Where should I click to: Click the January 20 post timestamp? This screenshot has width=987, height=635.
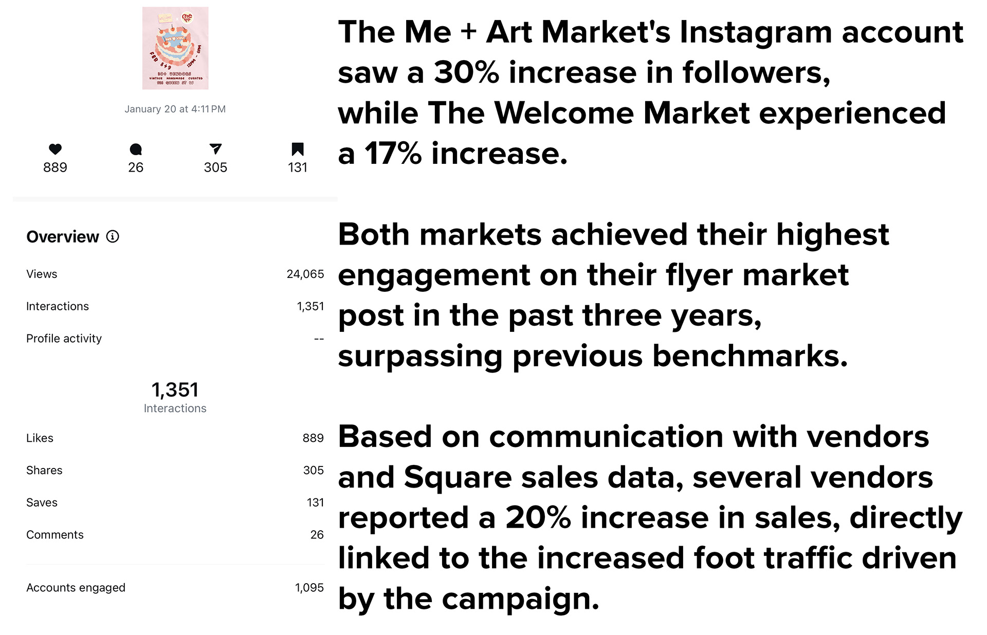175,109
